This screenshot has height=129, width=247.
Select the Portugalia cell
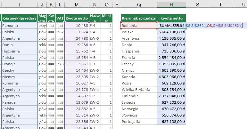point(139,122)
